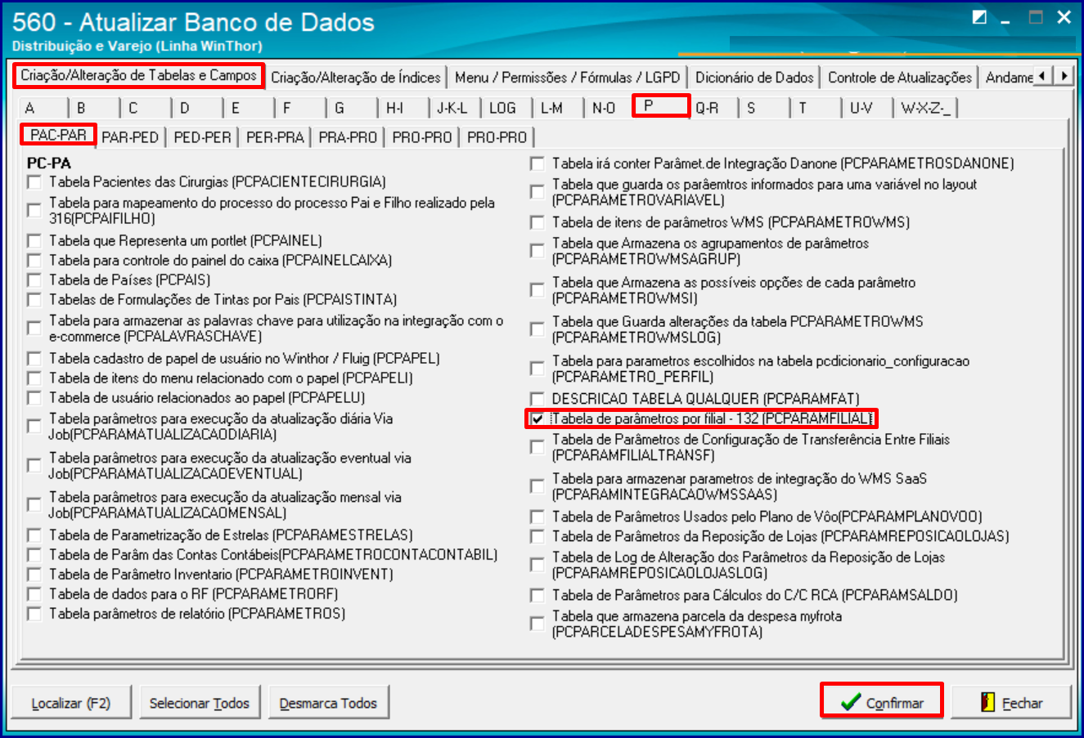Open Criação/Alteração de Tabelas e Campos tab
The height and width of the screenshot is (738, 1084).
click(139, 75)
